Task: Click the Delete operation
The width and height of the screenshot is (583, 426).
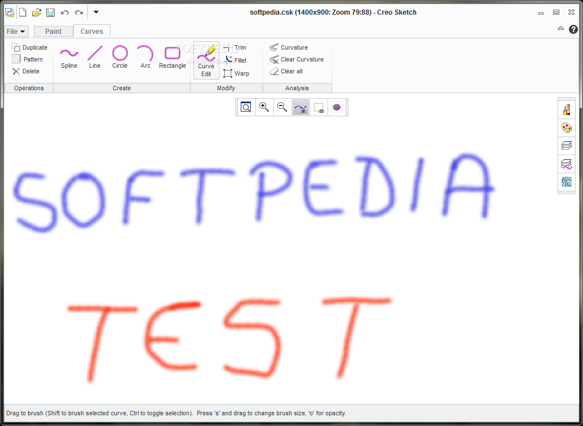Action: 26,71
